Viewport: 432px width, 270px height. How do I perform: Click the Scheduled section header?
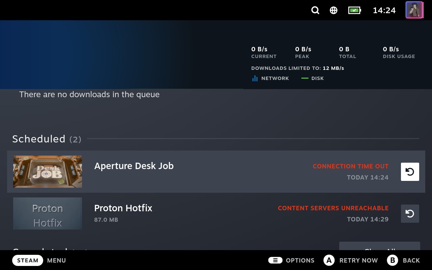coord(47,139)
